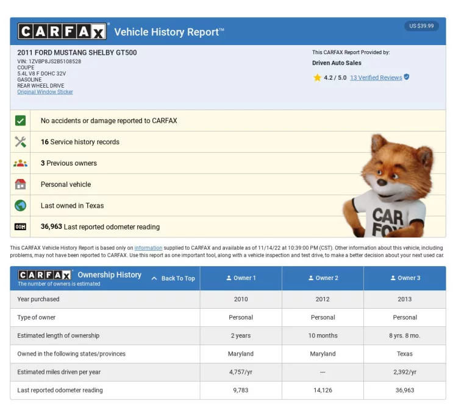The image size is (453, 414).
Task: Click the previous owners people icon
Action: (20, 163)
